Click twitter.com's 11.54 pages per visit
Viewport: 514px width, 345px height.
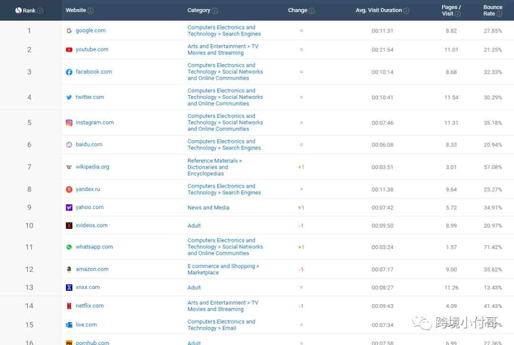[451, 97]
